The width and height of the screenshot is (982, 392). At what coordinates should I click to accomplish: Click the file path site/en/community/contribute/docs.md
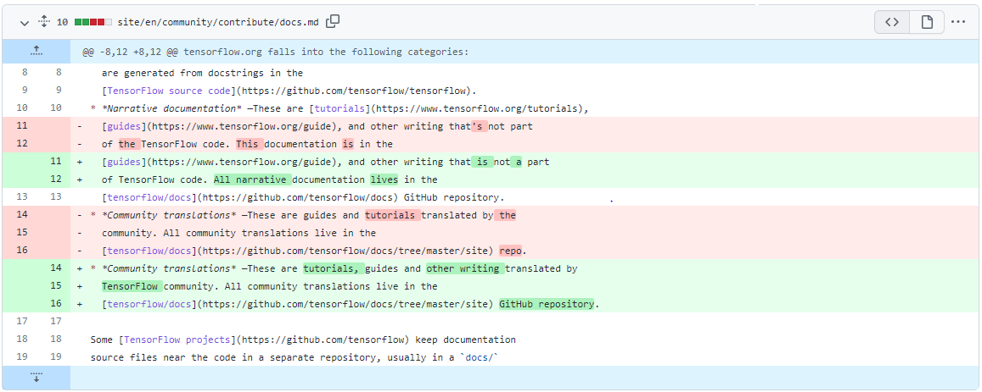coord(218,23)
